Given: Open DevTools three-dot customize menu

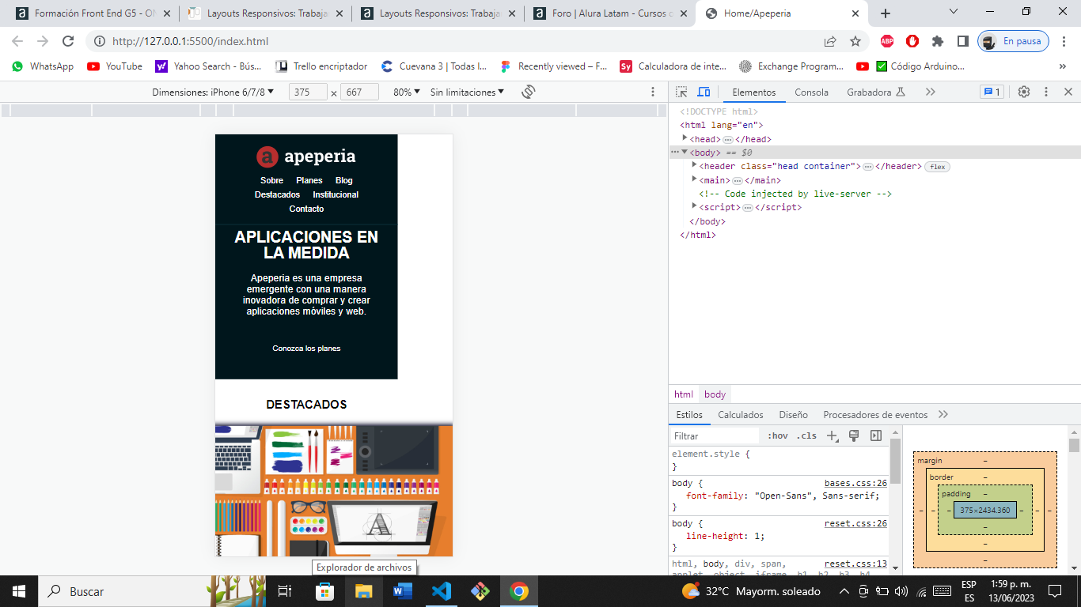Looking at the screenshot, I should click(x=1046, y=92).
